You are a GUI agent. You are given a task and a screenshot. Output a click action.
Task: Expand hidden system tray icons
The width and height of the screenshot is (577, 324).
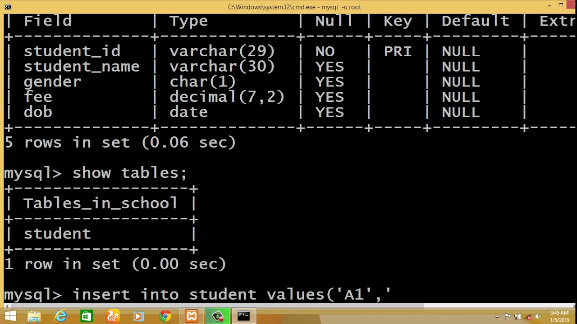(x=497, y=317)
